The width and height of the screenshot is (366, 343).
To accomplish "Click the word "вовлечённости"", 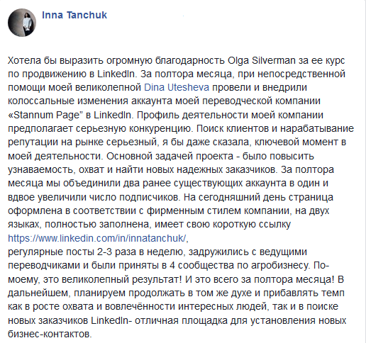I will click(x=140, y=306).
